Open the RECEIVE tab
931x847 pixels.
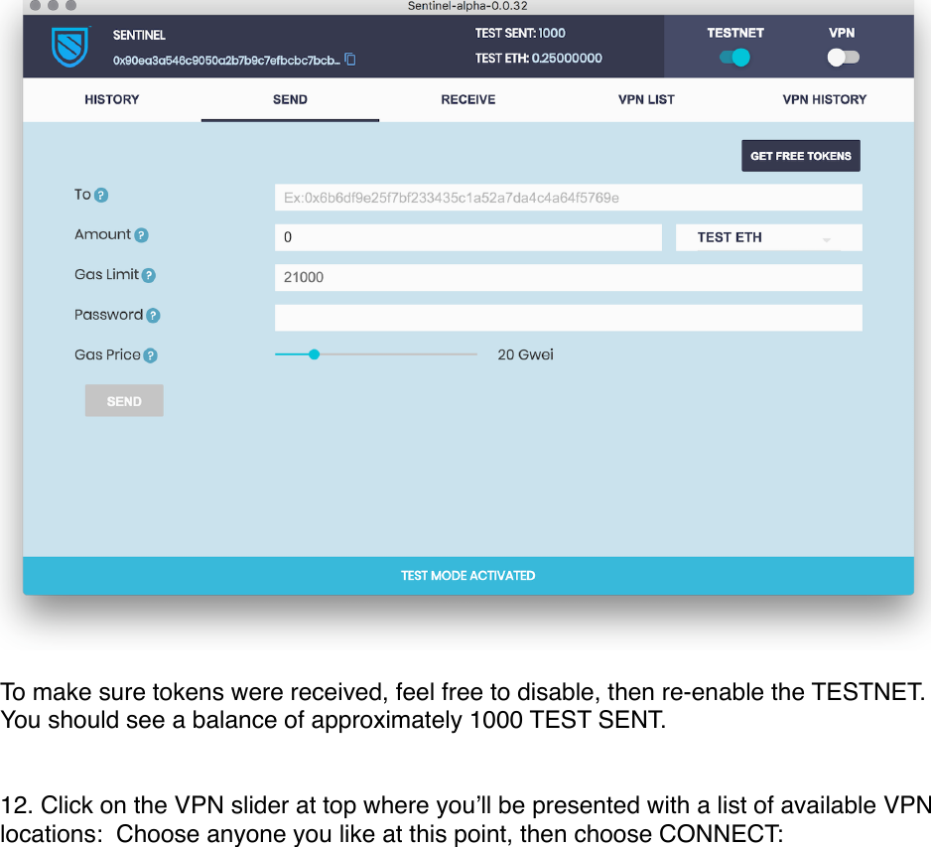pos(467,99)
